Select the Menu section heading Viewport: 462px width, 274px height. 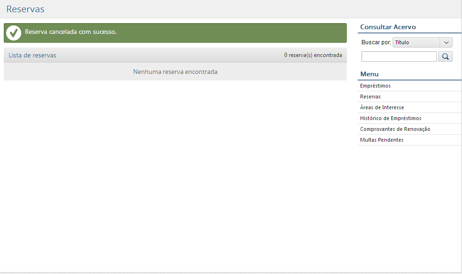click(369, 74)
